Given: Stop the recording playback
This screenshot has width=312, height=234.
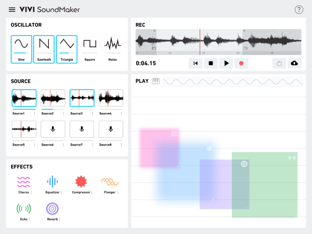Looking at the screenshot, I should click(x=211, y=63).
